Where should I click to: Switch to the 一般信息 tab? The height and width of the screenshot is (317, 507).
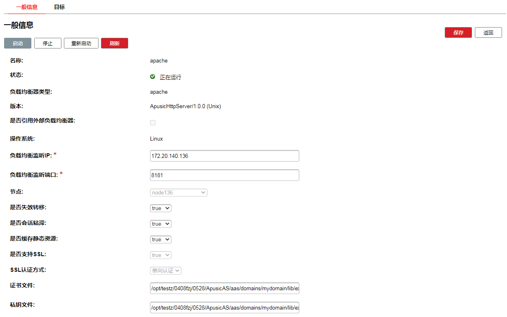pos(27,7)
